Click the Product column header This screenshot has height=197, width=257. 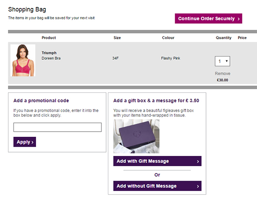pos(49,38)
